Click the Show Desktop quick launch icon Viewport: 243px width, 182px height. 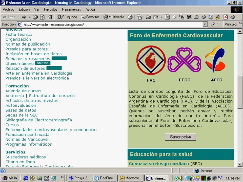click(x=47, y=178)
